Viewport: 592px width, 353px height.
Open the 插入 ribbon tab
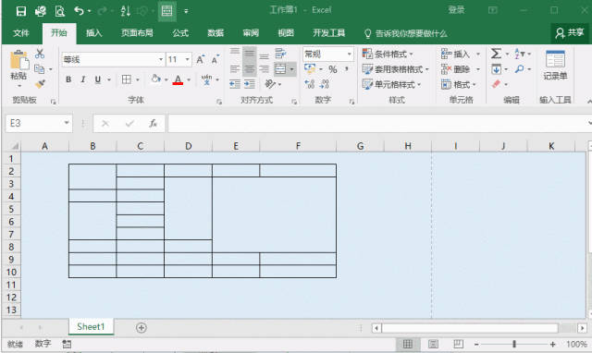tap(93, 33)
